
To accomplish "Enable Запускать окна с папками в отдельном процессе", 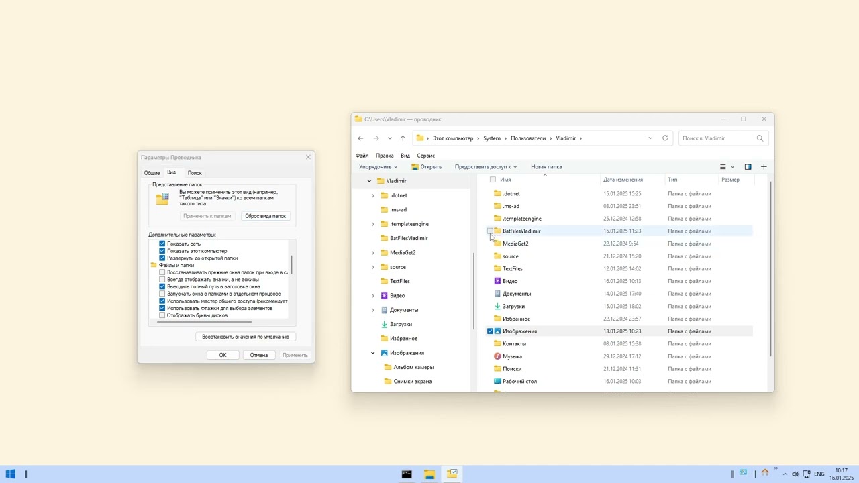I will click(x=162, y=294).
